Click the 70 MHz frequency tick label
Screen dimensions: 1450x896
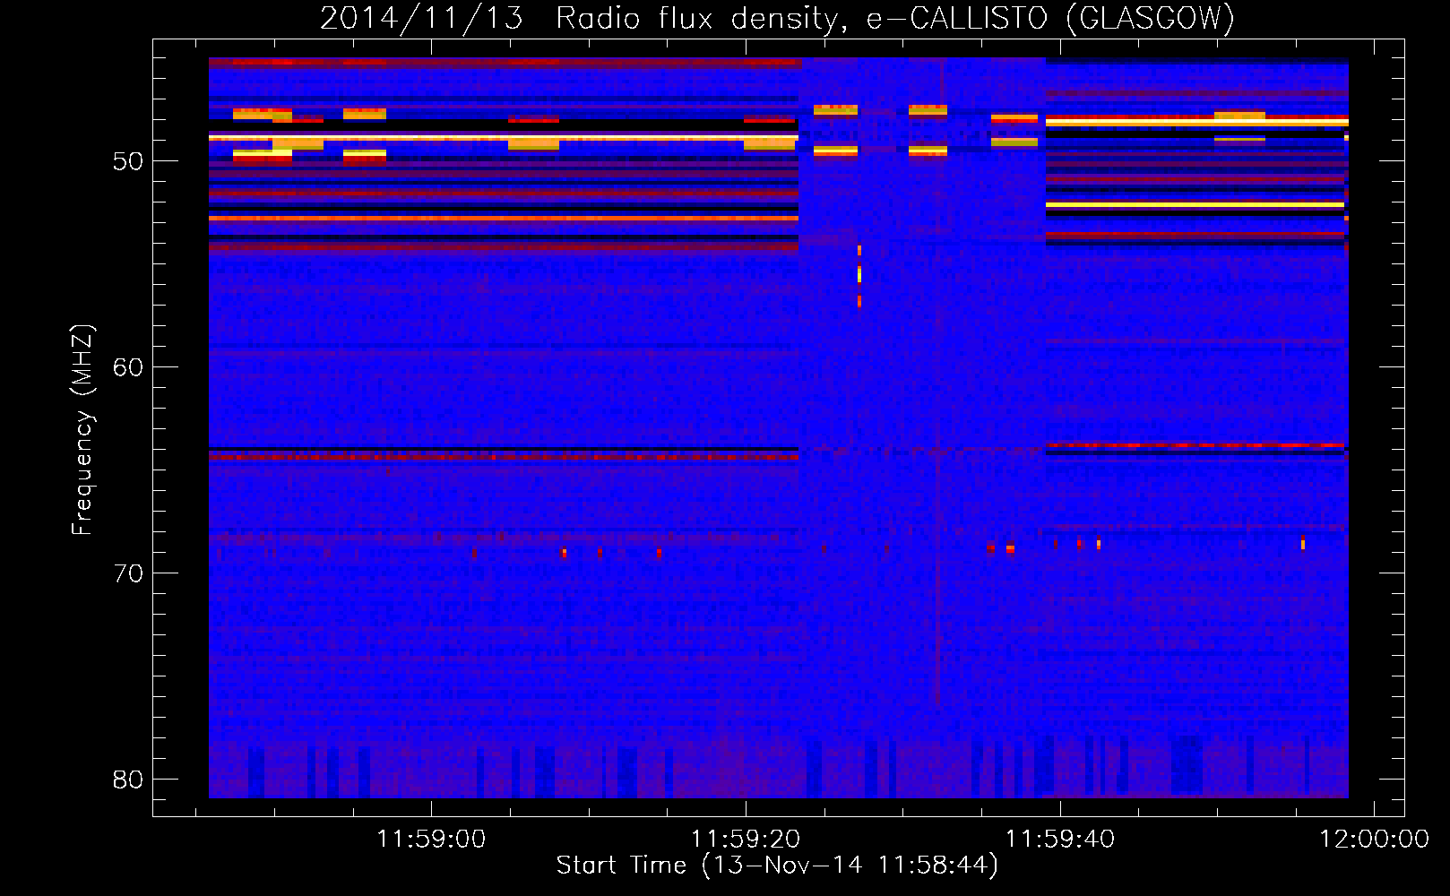128,573
